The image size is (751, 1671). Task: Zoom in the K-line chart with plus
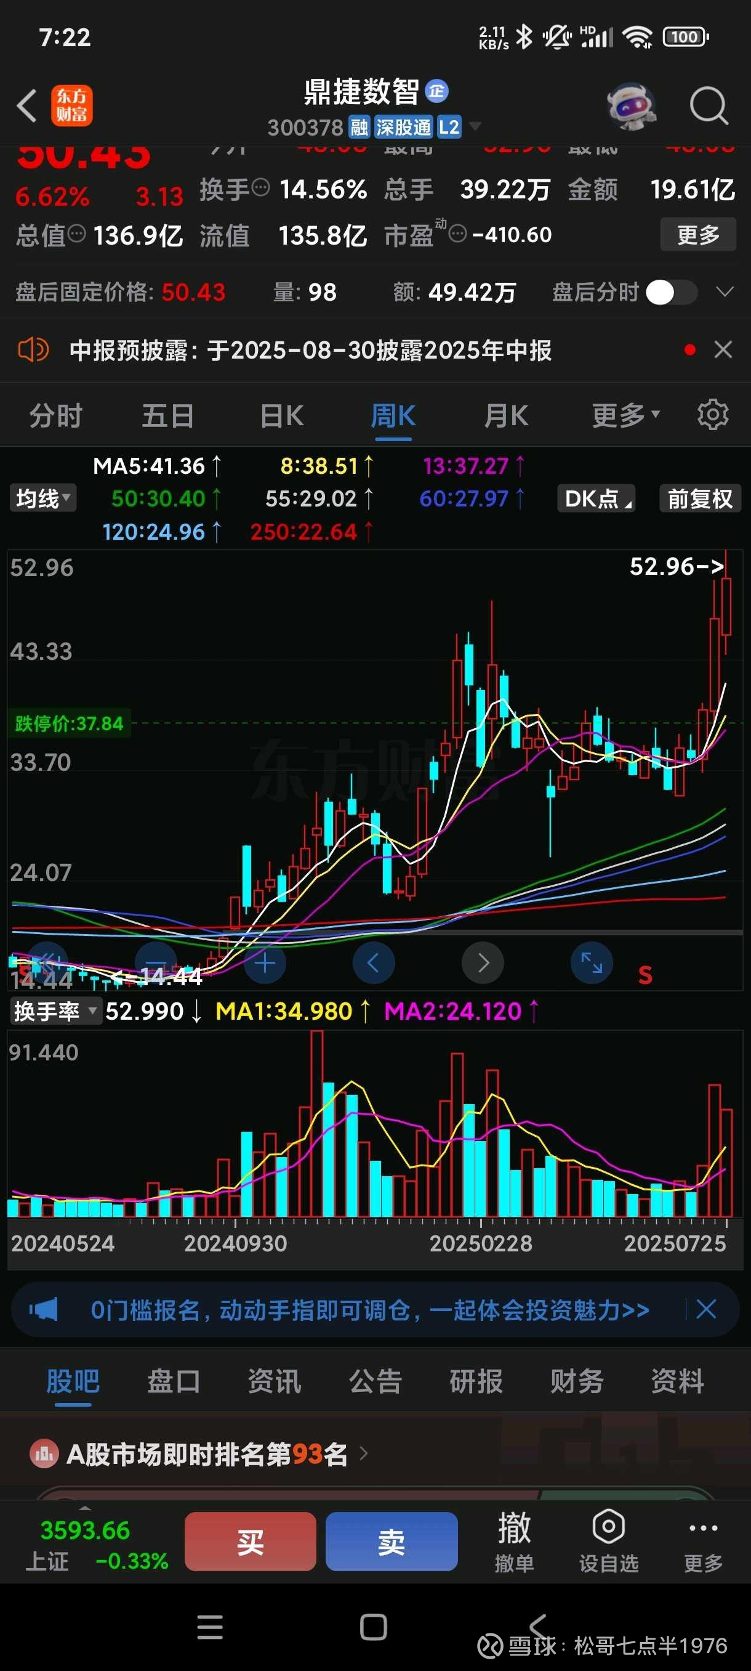coord(264,963)
